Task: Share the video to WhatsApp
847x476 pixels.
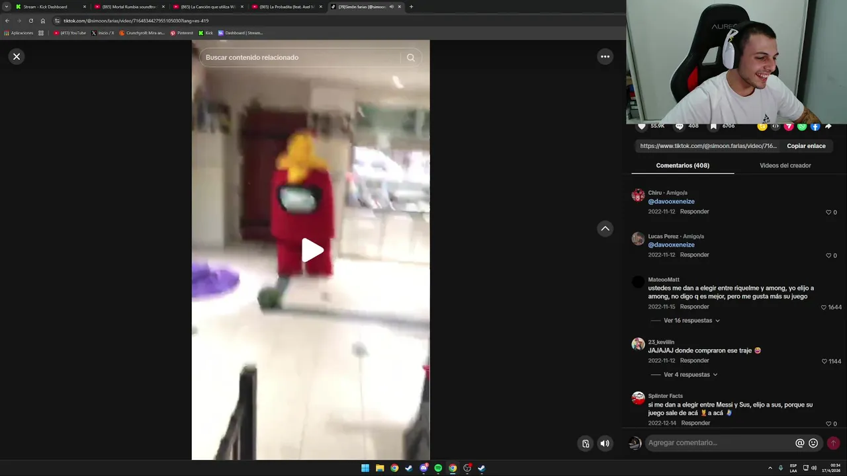Action: coord(802,126)
